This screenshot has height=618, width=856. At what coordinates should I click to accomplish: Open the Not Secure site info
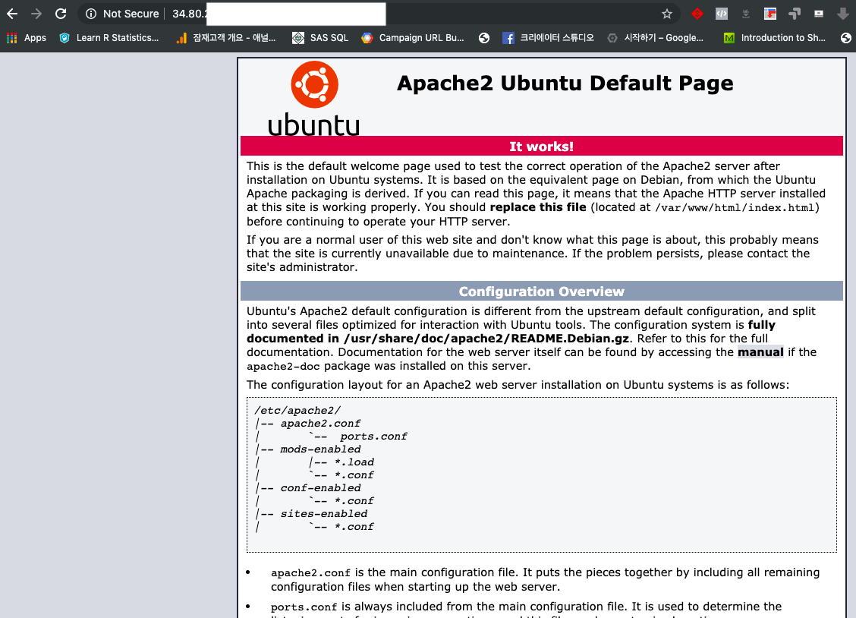tap(123, 14)
